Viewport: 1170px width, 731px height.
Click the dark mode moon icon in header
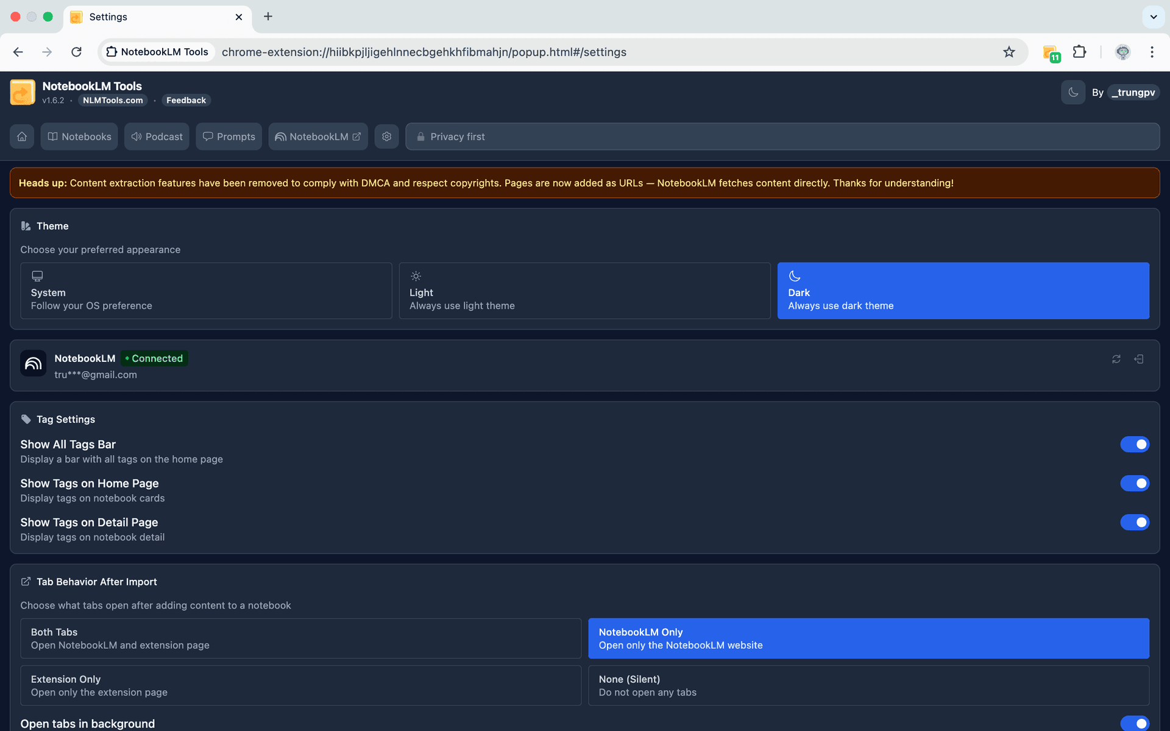pos(1072,92)
